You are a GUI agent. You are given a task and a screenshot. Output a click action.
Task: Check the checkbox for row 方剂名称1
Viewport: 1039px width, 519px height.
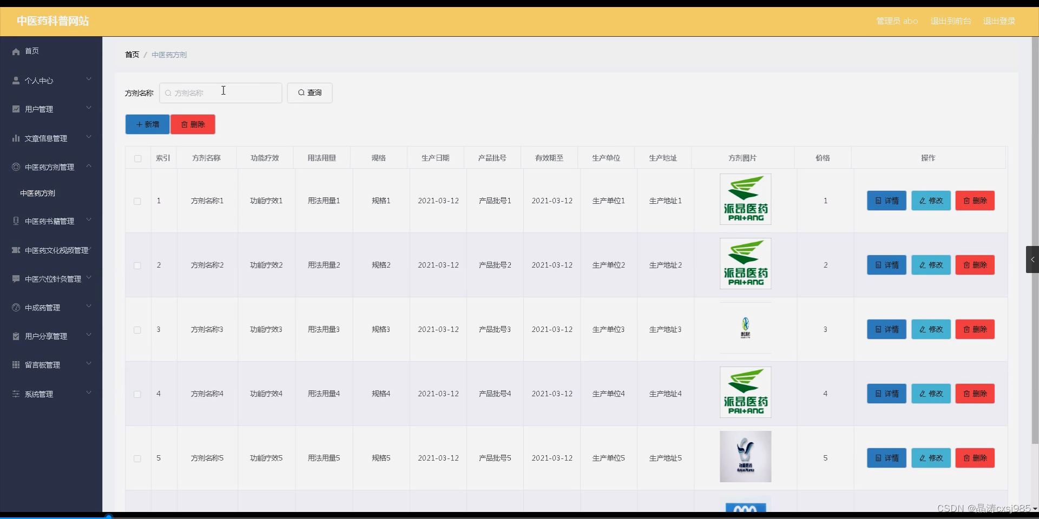tap(137, 201)
